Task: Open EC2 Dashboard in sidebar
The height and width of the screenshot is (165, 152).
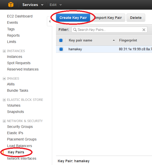Action: (20, 16)
